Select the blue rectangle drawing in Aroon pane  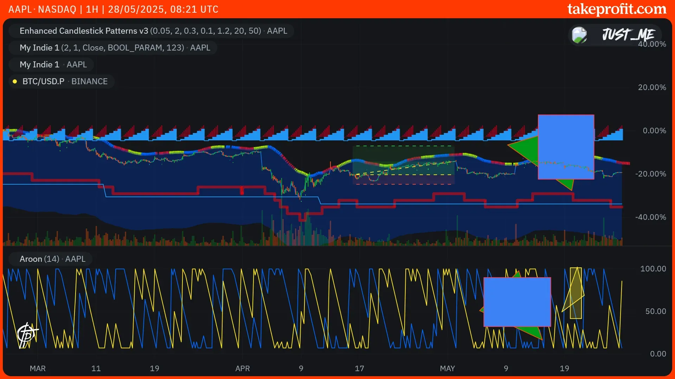point(517,302)
